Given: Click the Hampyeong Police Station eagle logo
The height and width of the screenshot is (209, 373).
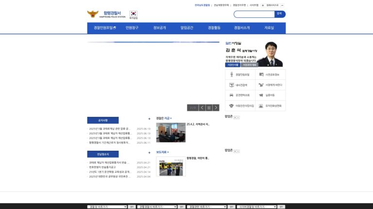Looking at the screenshot, I should tap(93, 14).
